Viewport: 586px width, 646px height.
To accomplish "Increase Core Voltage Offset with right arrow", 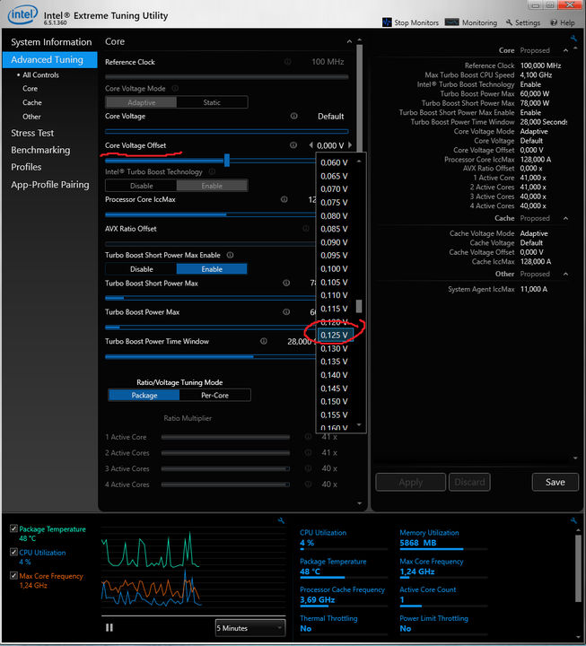I will point(350,145).
